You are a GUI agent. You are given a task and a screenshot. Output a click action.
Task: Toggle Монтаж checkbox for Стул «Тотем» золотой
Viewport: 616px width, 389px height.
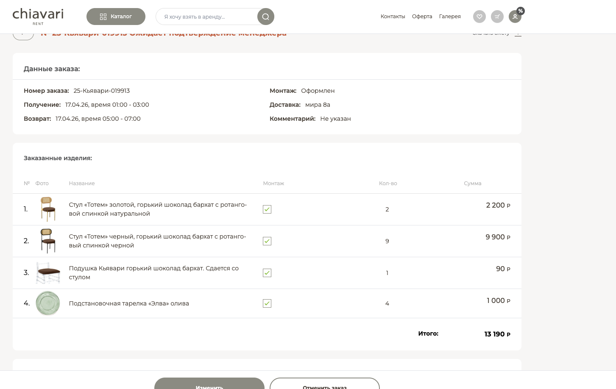(267, 209)
